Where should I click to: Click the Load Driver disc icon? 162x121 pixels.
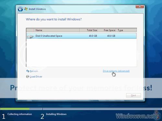(28, 76)
